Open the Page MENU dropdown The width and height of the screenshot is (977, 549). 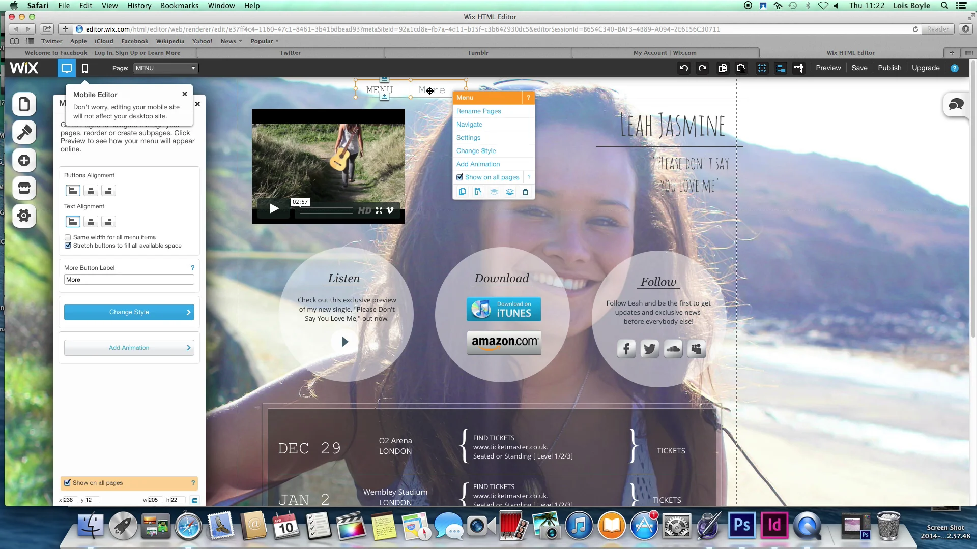[165, 68]
